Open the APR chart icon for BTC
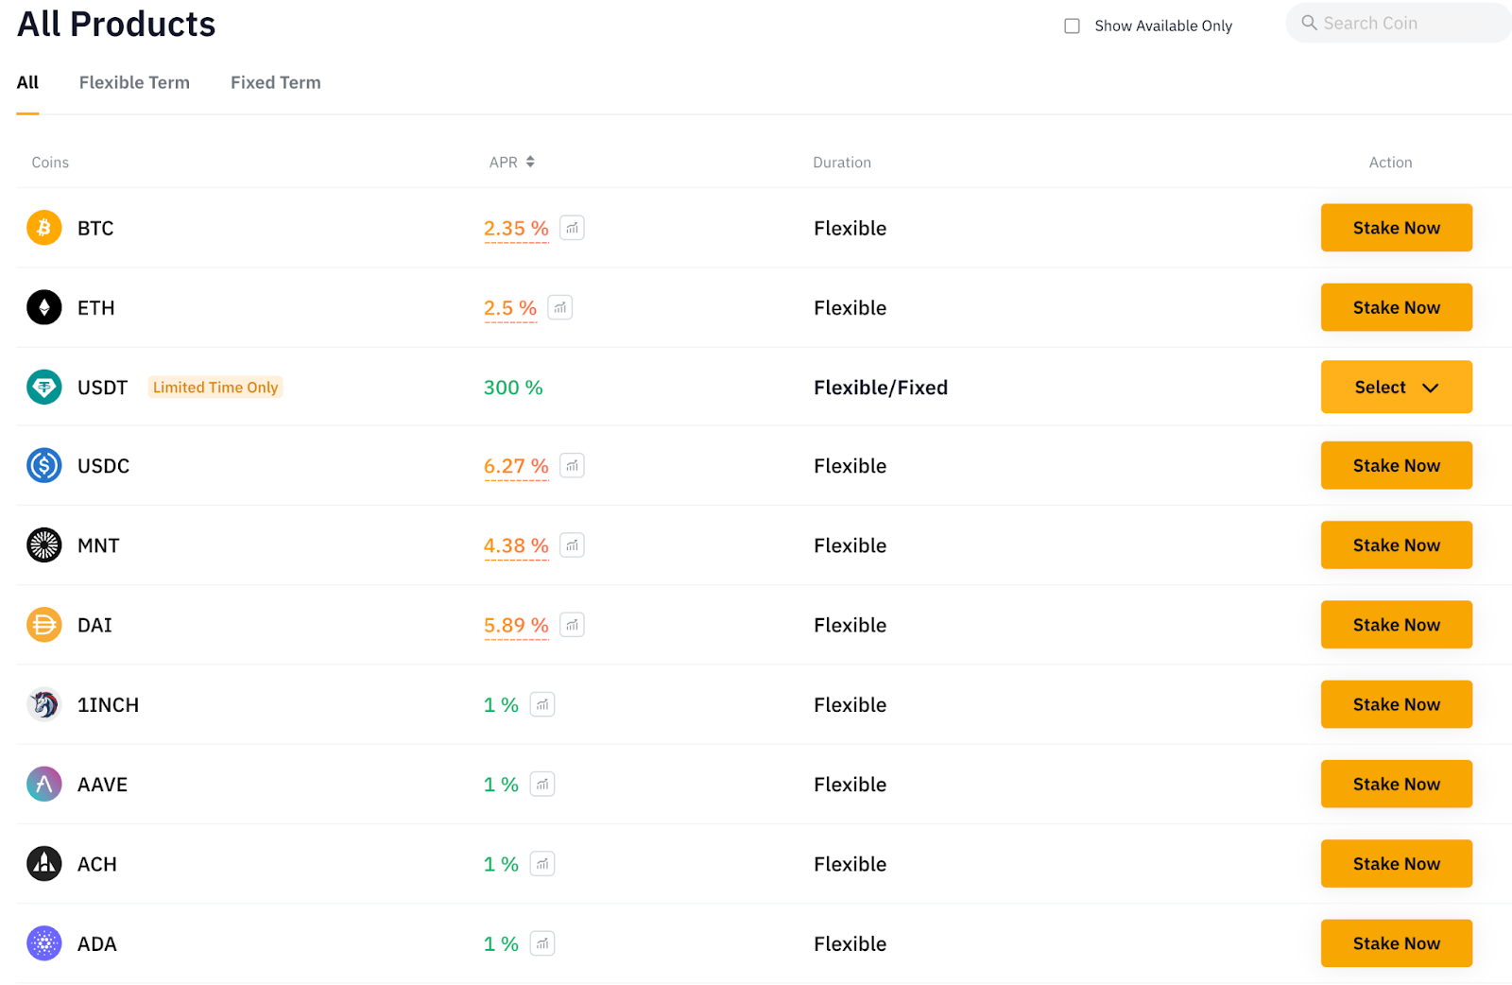 tap(572, 228)
